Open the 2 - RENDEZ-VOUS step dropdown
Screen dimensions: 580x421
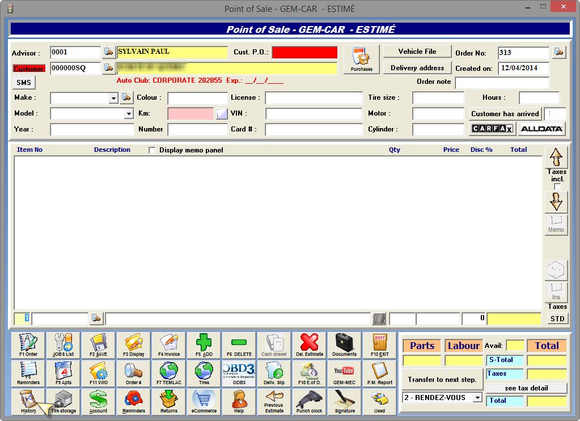click(477, 398)
